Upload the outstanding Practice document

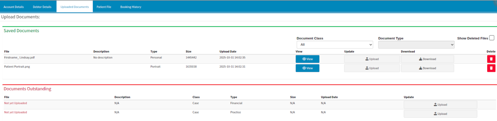click(x=440, y=114)
